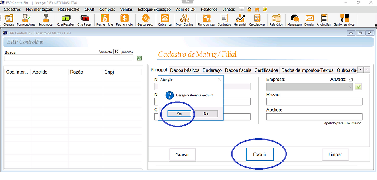Click the Gravar button
The width and height of the screenshot is (377, 180).
(x=182, y=154)
